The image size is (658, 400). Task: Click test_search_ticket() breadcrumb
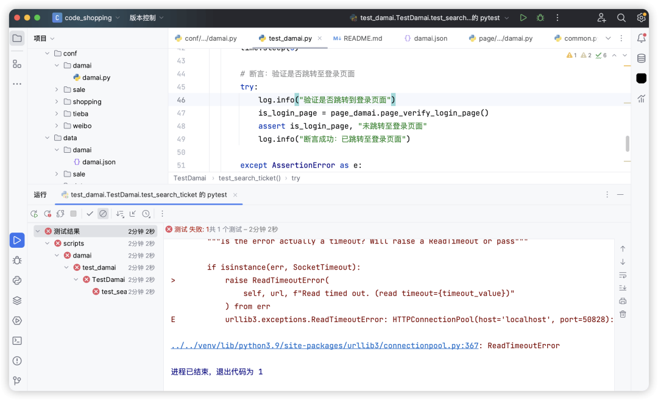(249, 178)
